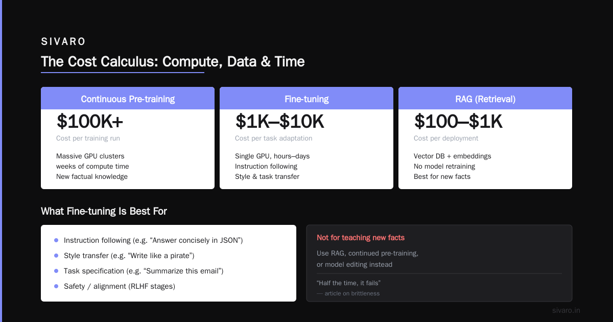The height and width of the screenshot is (322, 613).
Task: Open the sivaro.in link
Action: (x=567, y=310)
